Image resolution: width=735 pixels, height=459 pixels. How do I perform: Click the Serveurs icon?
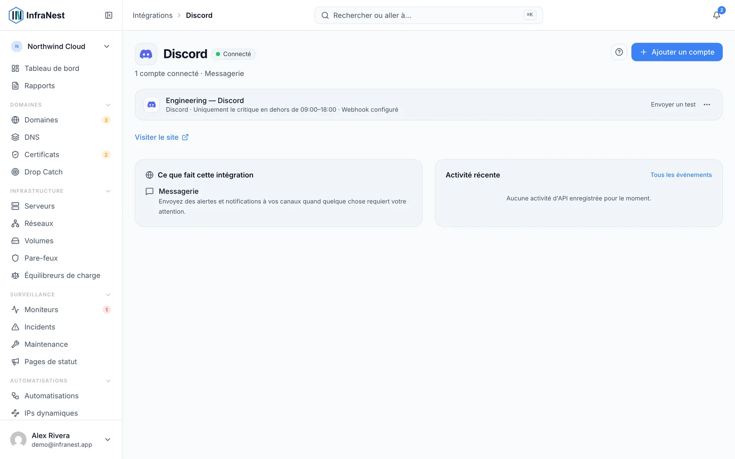[15, 206]
